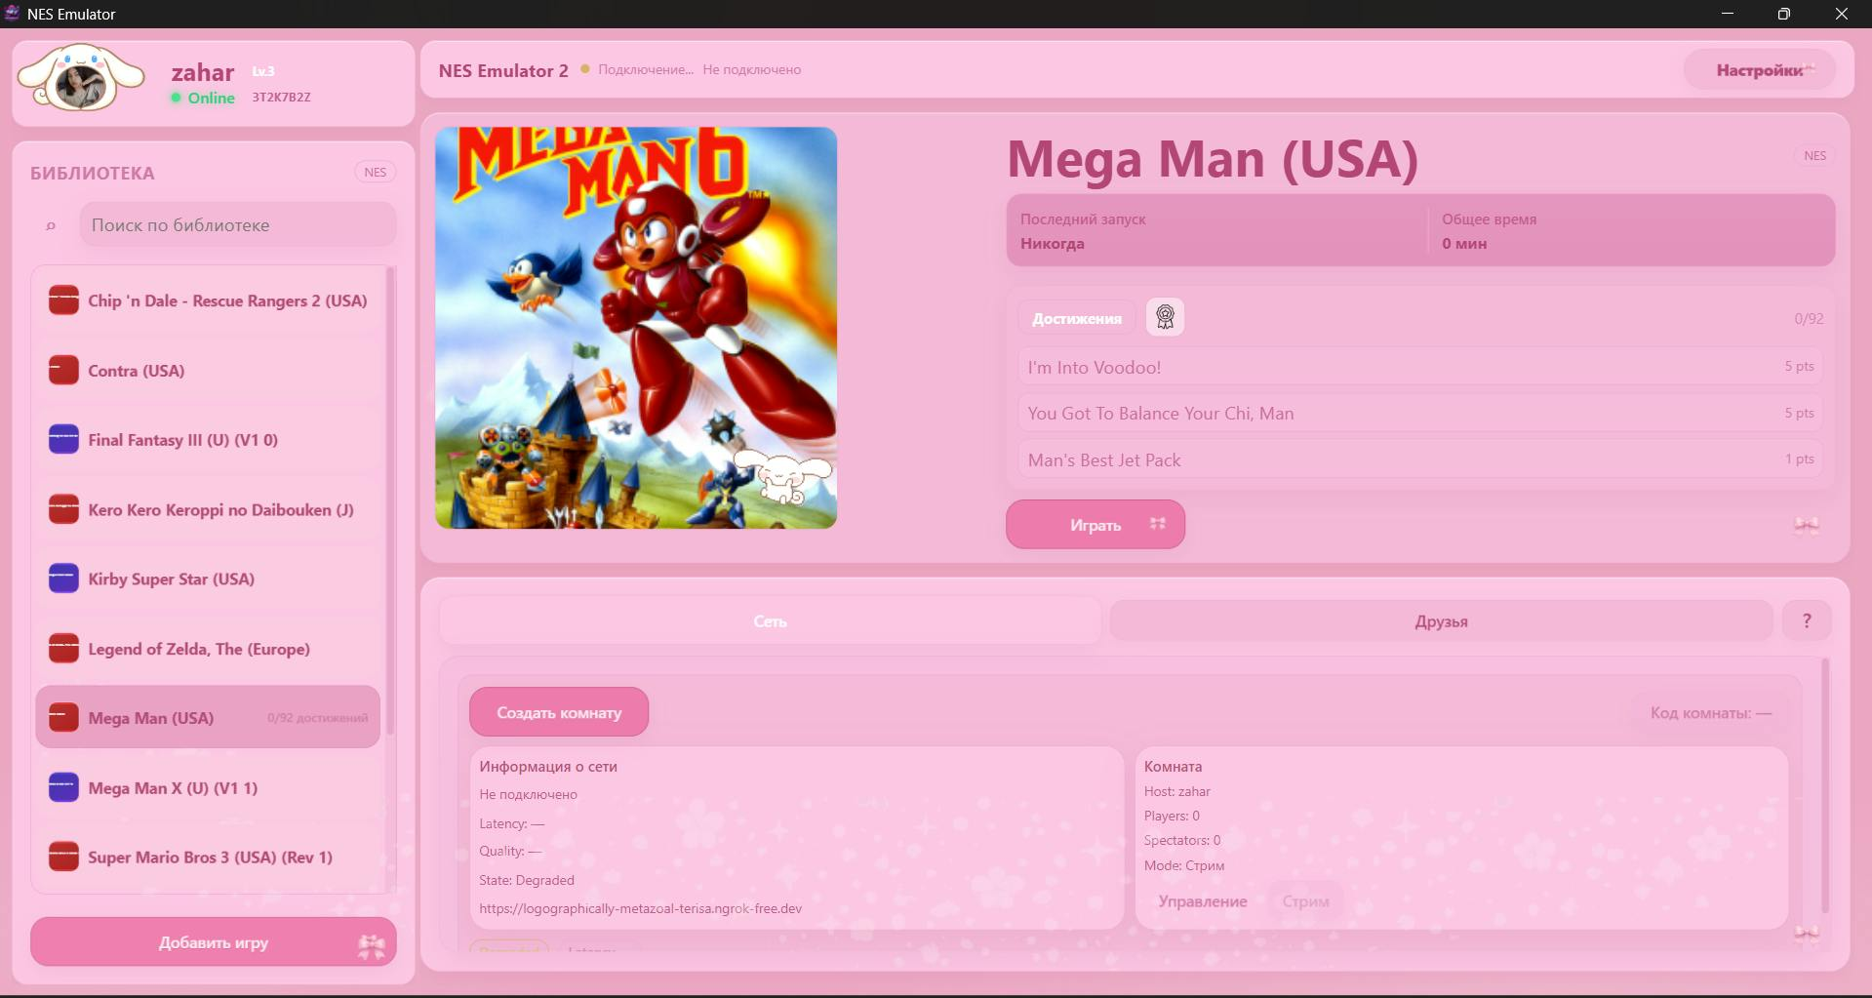Click the green Online status dot
Image resolution: width=1872 pixels, height=998 pixels.
click(x=177, y=98)
